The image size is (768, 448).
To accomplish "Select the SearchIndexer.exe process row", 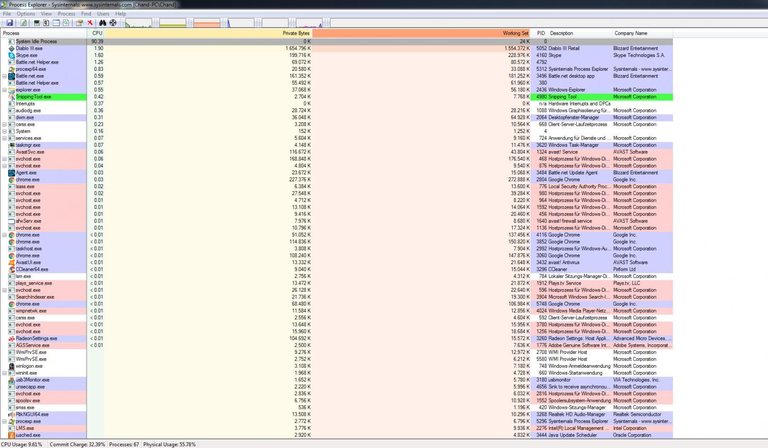I will (336, 297).
